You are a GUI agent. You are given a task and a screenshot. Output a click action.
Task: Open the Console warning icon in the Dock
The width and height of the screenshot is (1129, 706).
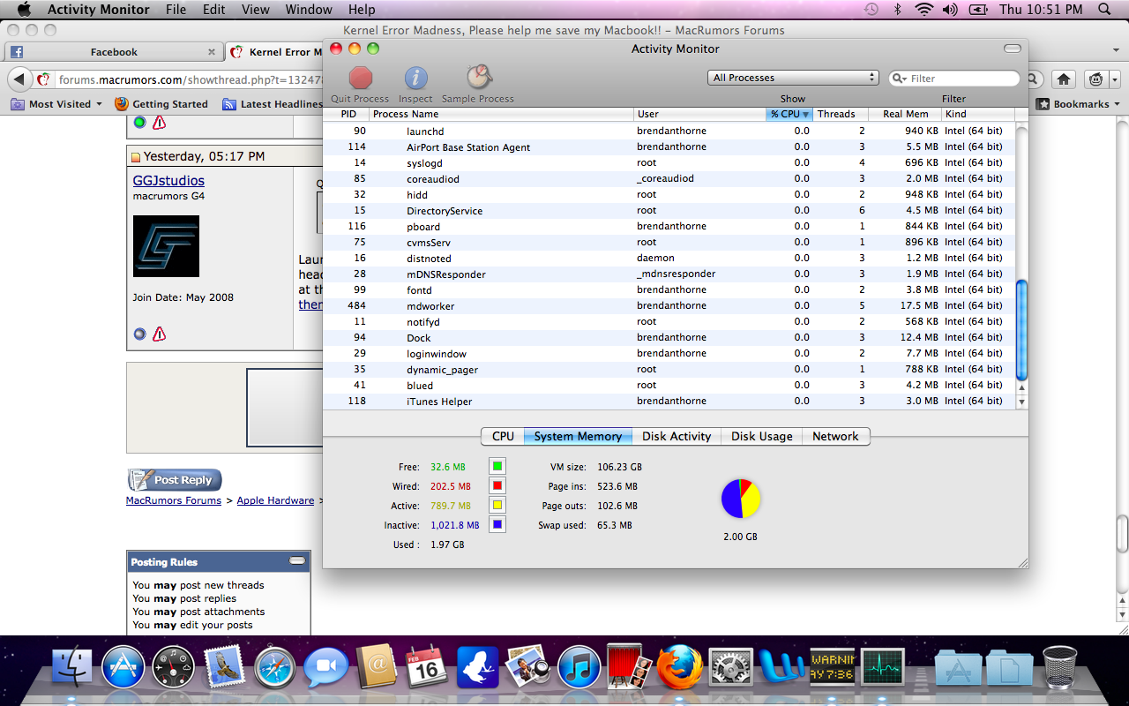pos(833,668)
